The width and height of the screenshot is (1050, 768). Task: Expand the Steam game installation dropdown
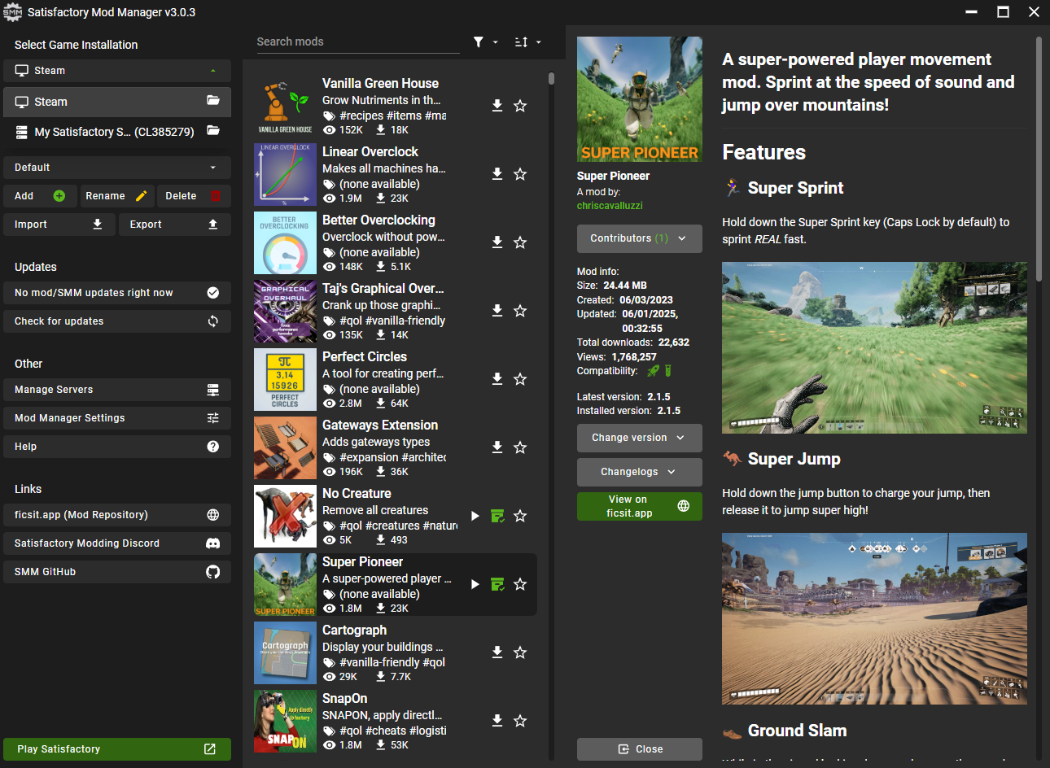(x=117, y=71)
